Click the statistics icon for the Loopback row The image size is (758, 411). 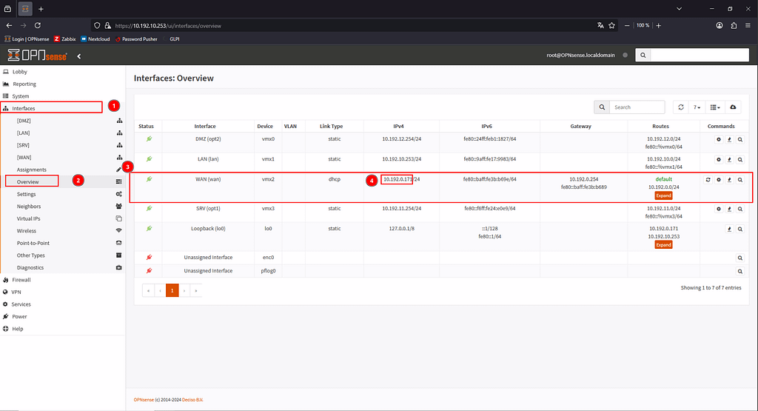click(728, 229)
